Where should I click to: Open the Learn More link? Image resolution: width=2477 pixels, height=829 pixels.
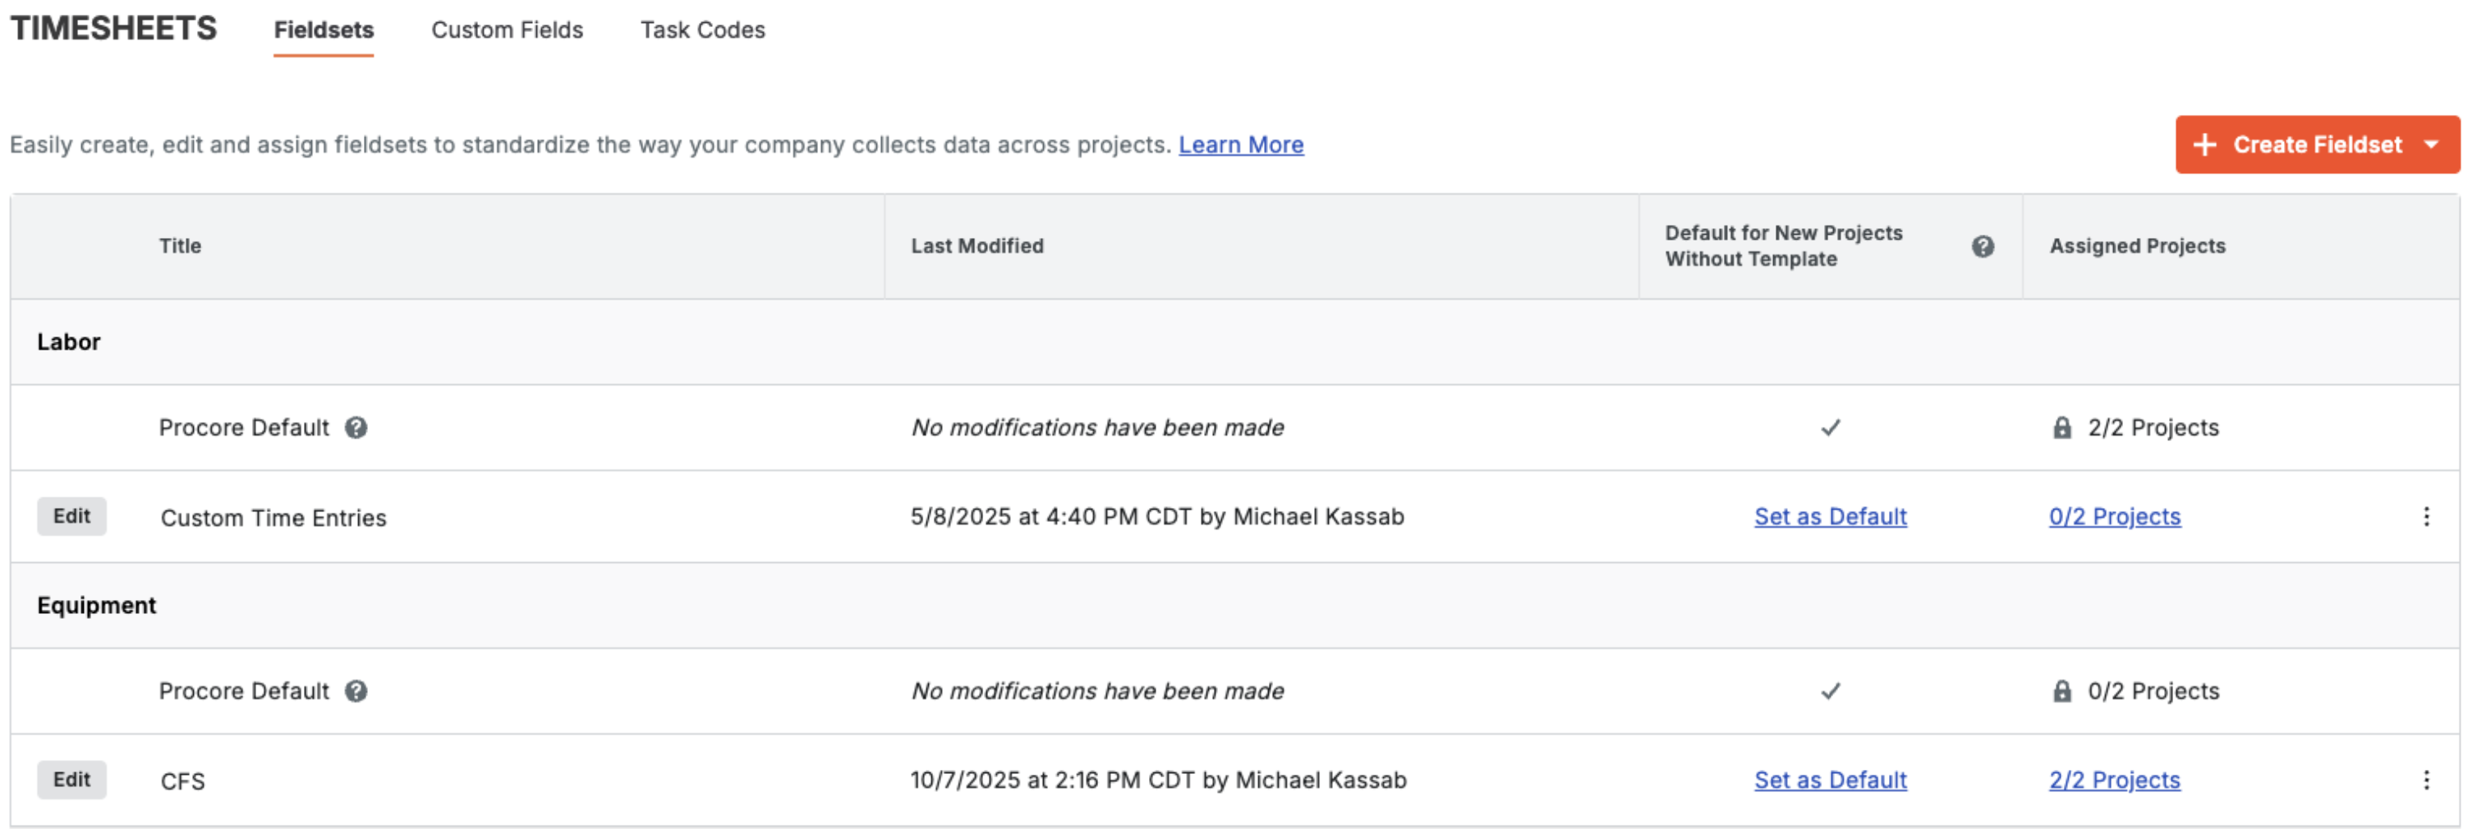pos(1240,145)
